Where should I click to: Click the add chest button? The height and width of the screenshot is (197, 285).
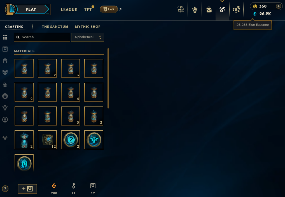27,189
